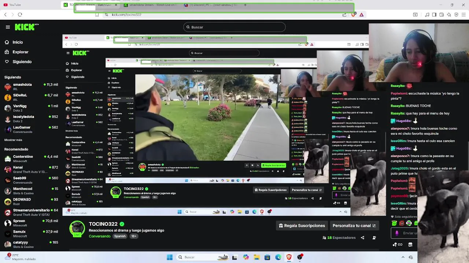Open the browser main menu

pyautogui.click(x=464, y=15)
